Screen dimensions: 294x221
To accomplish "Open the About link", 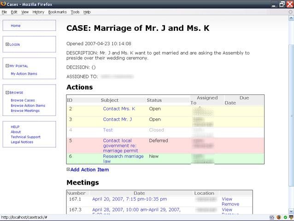I will [x=16, y=132].
